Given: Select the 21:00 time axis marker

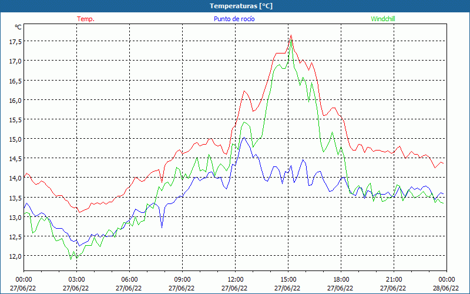Looking at the screenshot, I should click(x=394, y=279).
